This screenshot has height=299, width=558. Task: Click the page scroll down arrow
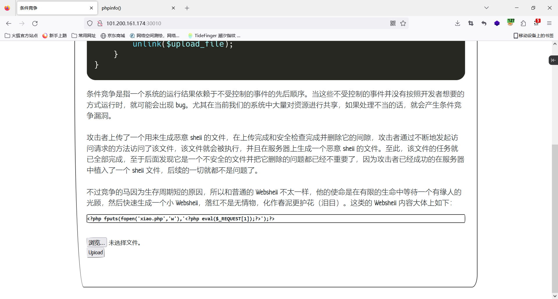tap(555, 296)
